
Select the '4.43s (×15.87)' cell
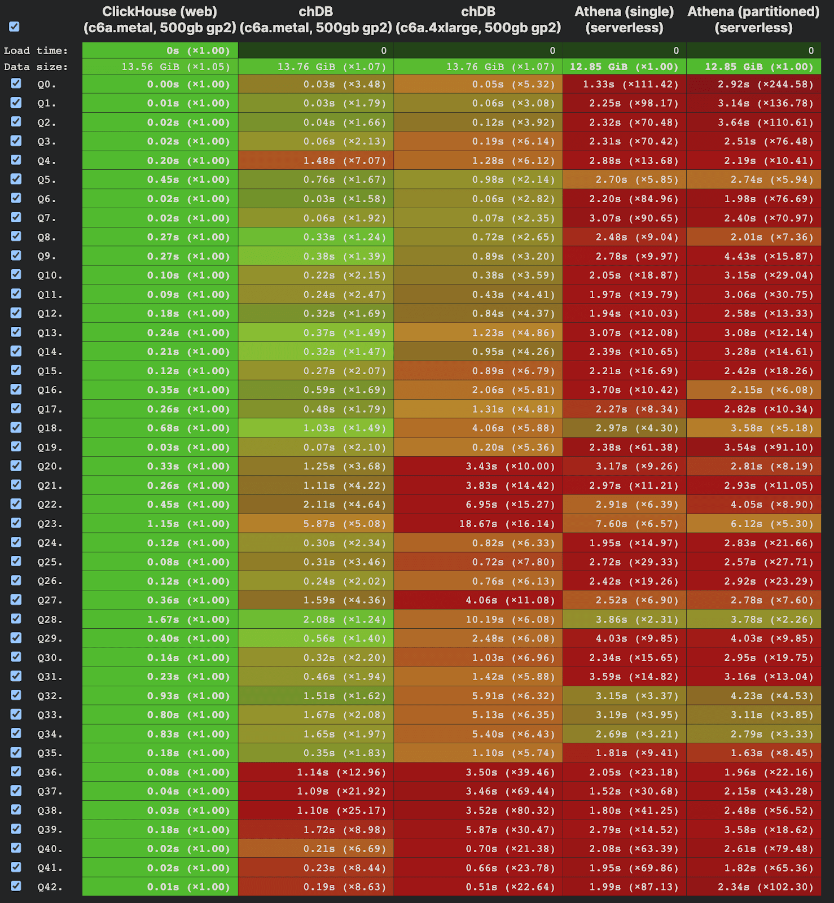click(754, 256)
